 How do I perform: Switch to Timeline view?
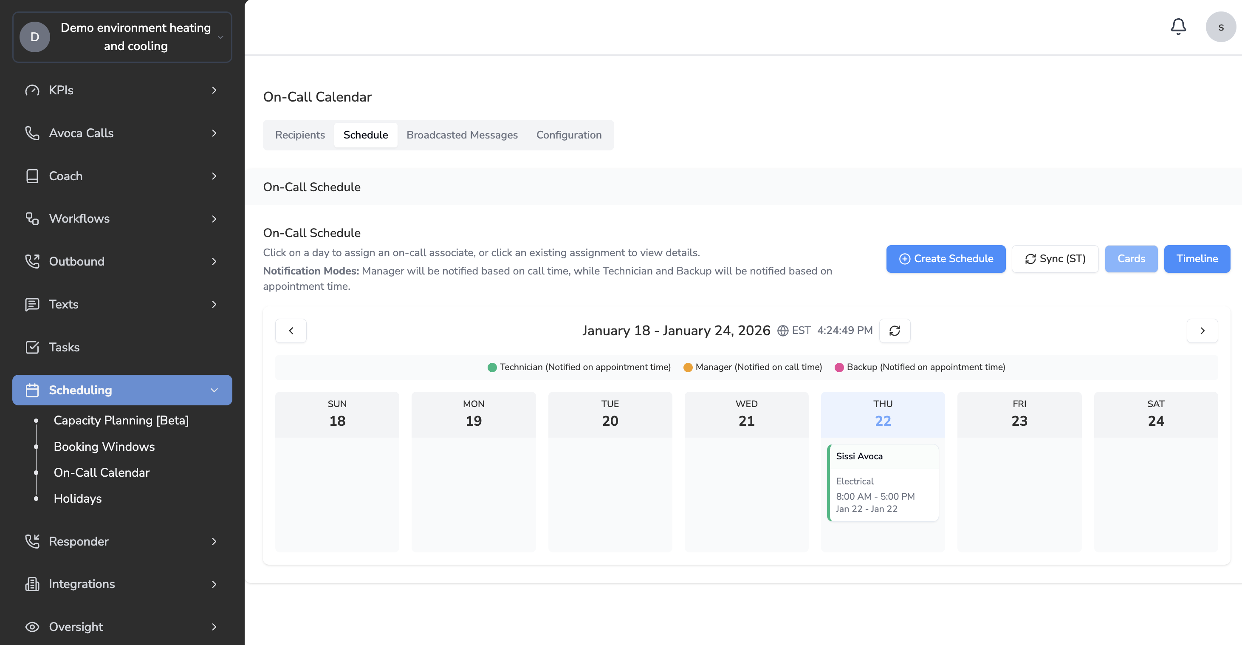pyautogui.click(x=1196, y=259)
